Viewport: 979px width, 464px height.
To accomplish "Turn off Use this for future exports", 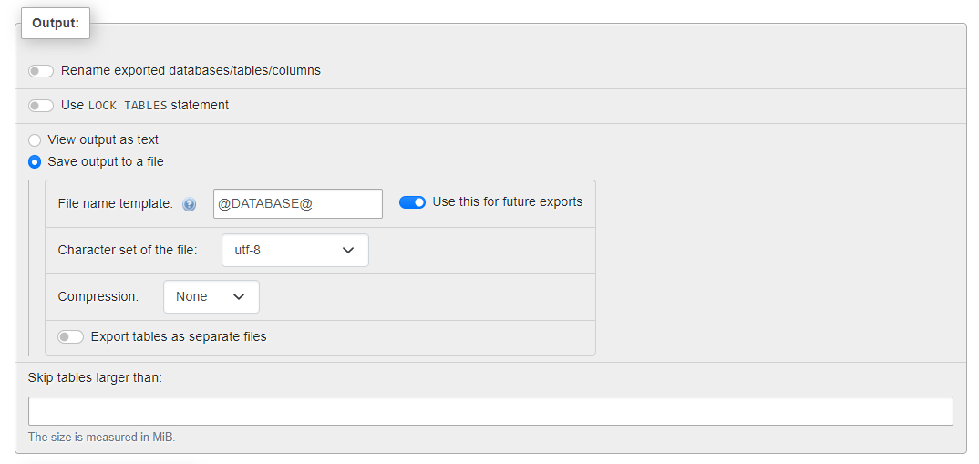I will click(x=412, y=202).
